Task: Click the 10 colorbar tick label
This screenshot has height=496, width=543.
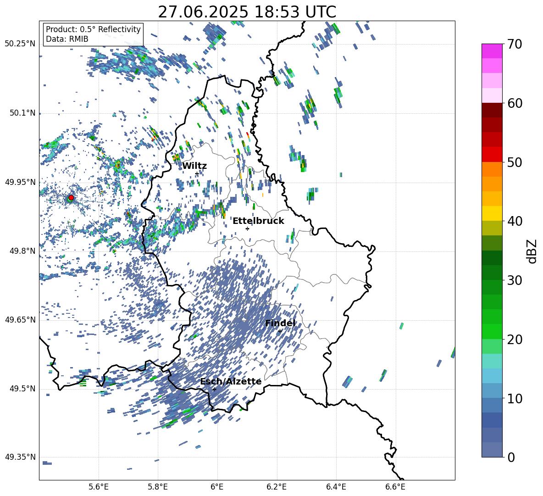Action: click(515, 399)
